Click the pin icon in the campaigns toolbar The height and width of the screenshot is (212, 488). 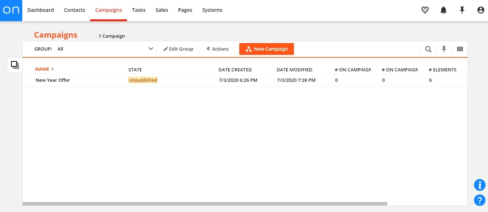pos(444,49)
